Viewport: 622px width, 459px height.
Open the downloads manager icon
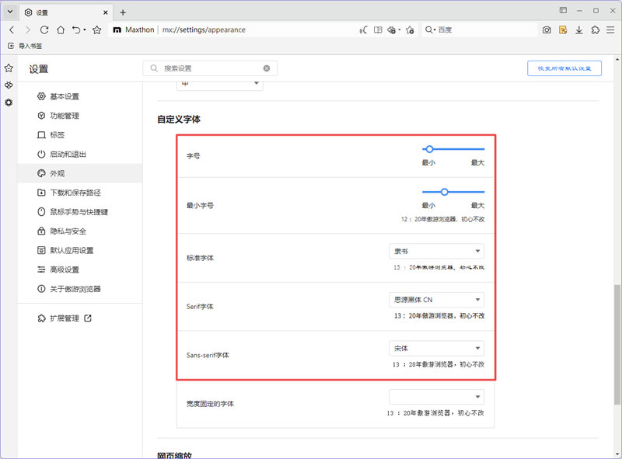click(580, 30)
